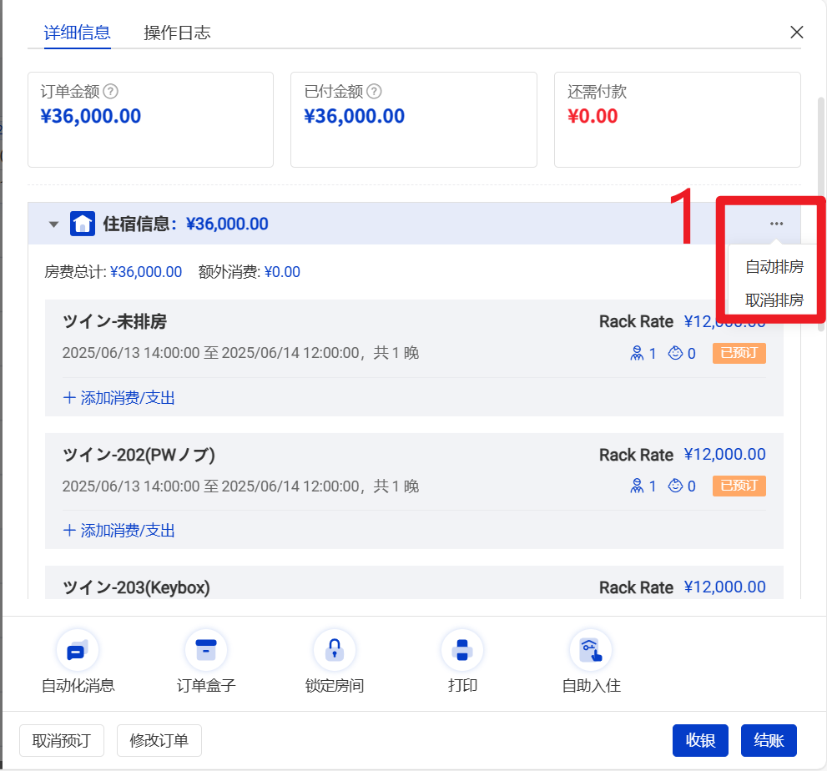
Task: Open the three-dot menu in 住宿信息 header
Action: coord(776,224)
